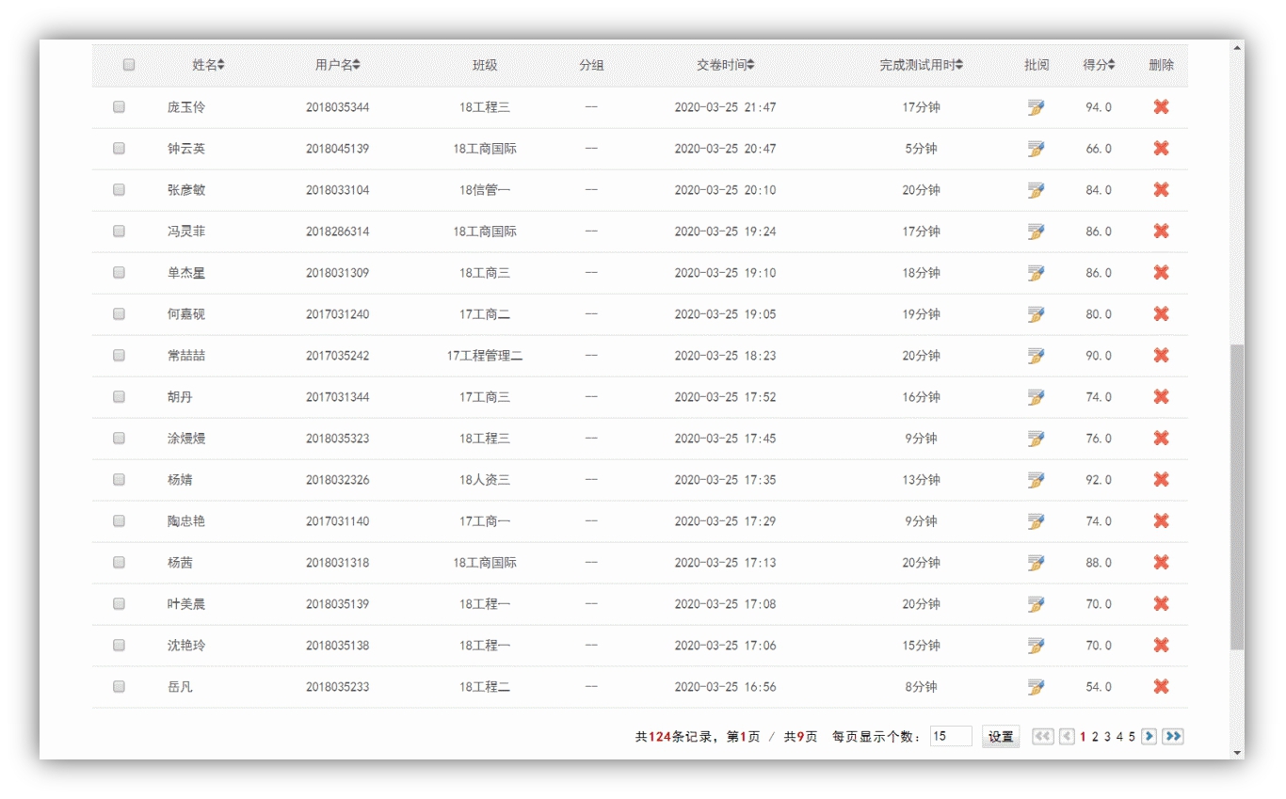Sort by 交卷时间 header

(725, 65)
